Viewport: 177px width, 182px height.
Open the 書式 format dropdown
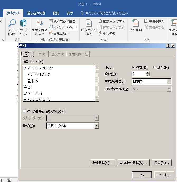[x=97, y=126]
